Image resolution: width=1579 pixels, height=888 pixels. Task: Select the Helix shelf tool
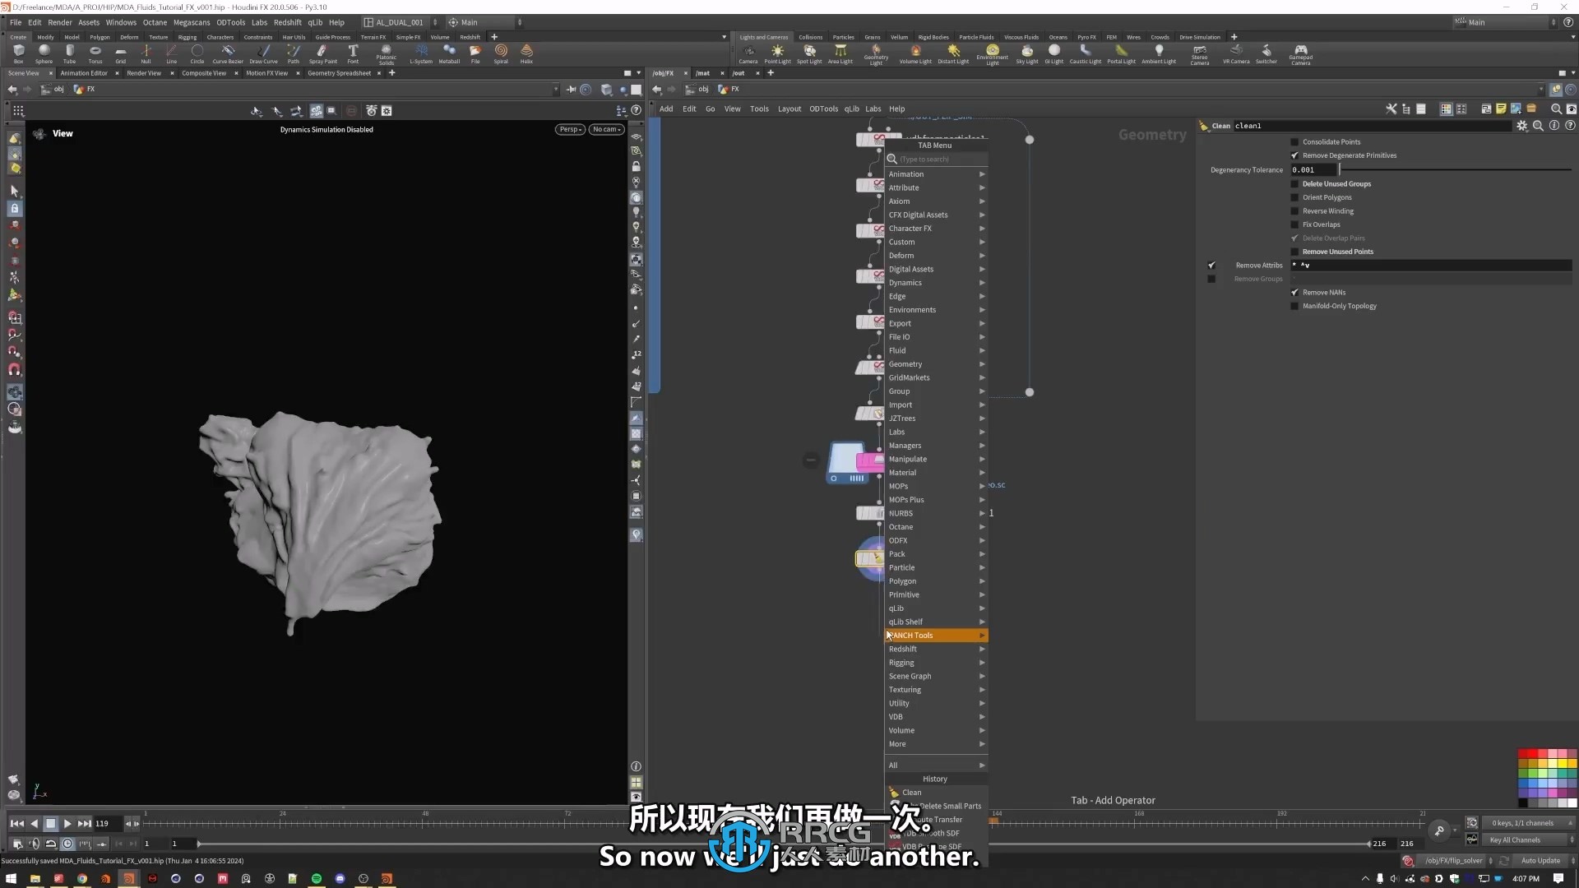(526, 53)
